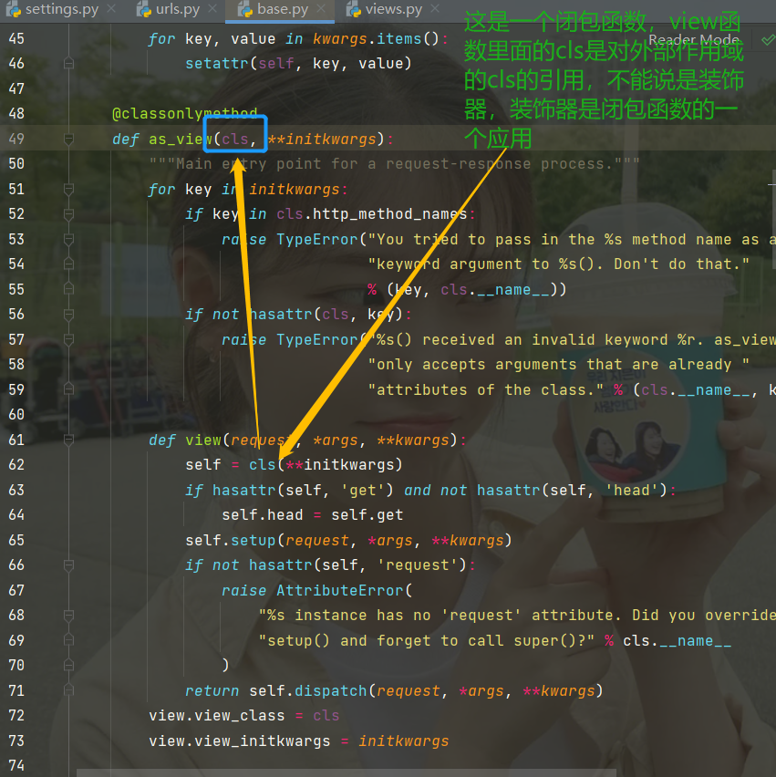Click line number 48 in the gutter
Image resolution: width=776 pixels, height=777 pixels.
pyautogui.click(x=16, y=113)
